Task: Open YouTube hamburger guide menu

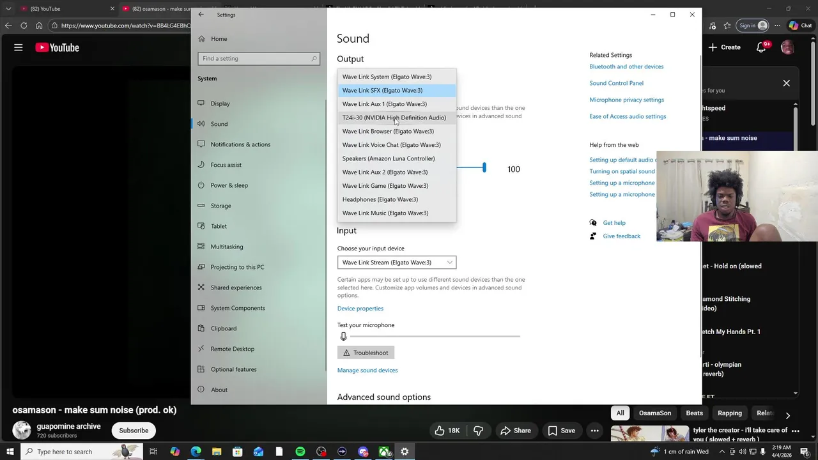Action: tap(18, 47)
